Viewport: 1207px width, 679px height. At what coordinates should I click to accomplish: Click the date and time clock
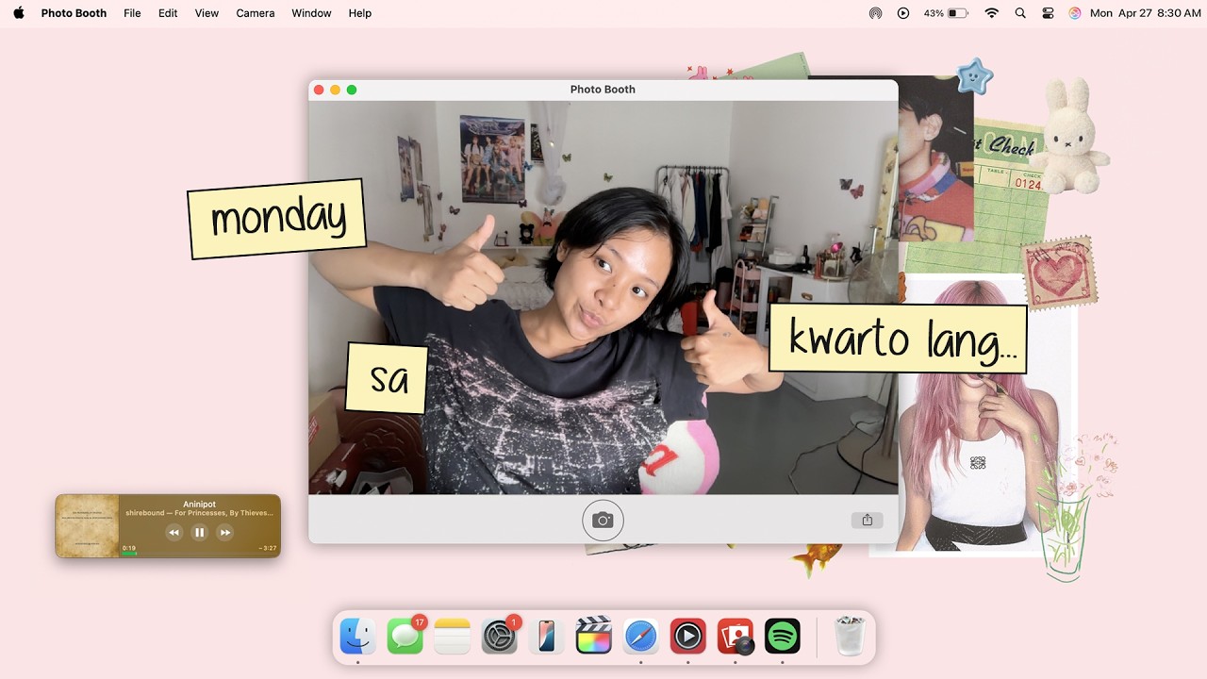(x=1146, y=13)
